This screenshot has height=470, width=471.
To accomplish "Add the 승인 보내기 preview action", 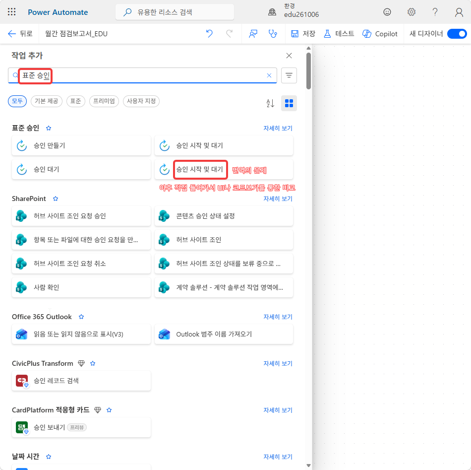I will click(x=81, y=427).
